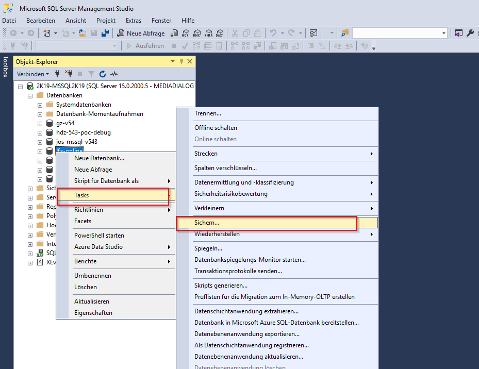
Task: Choose Eigenschaften in the context menu
Action: 116,313
